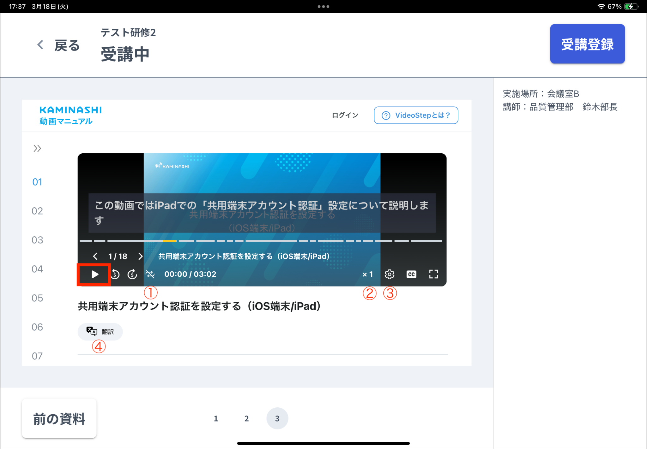647x449 pixels.
Task: Play the video with the play button
Action: click(94, 274)
